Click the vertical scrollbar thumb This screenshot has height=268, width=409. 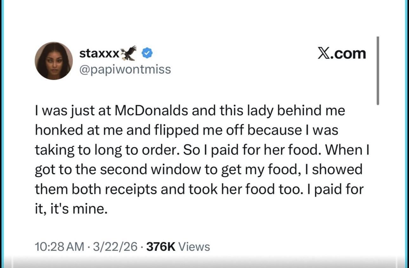tap(378, 70)
